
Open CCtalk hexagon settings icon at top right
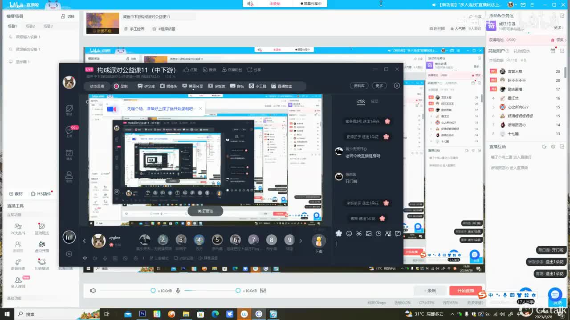point(397,86)
